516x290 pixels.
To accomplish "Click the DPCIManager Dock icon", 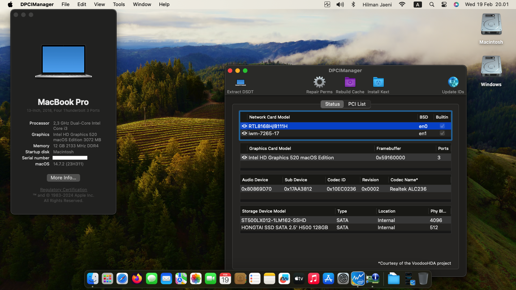I will click(x=372, y=279).
